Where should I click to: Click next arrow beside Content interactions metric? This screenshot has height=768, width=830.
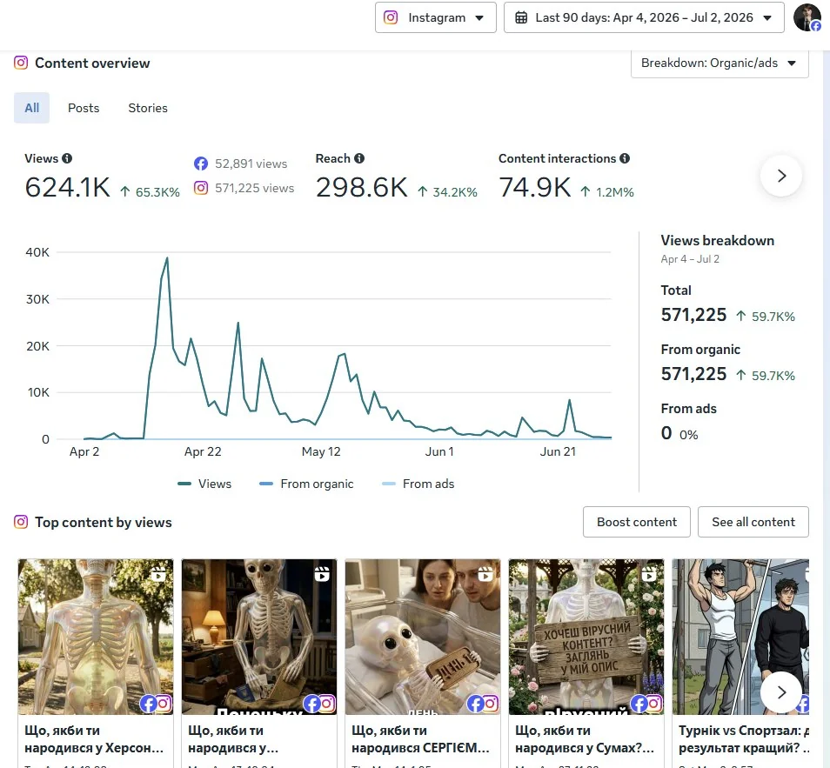pos(781,176)
